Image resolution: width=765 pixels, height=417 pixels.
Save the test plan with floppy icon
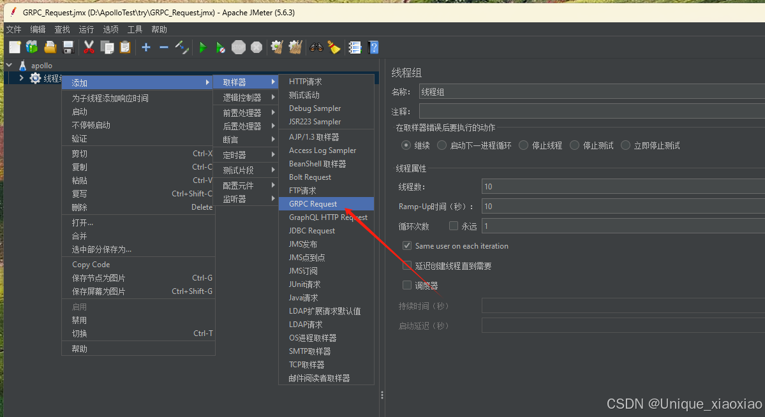tap(68, 47)
